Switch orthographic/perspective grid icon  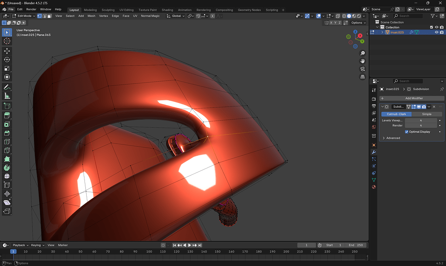(x=362, y=76)
